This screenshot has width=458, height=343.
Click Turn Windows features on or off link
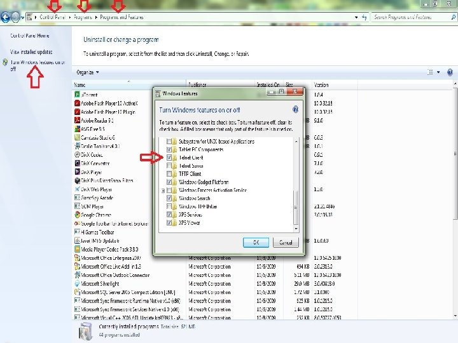[38, 65]
